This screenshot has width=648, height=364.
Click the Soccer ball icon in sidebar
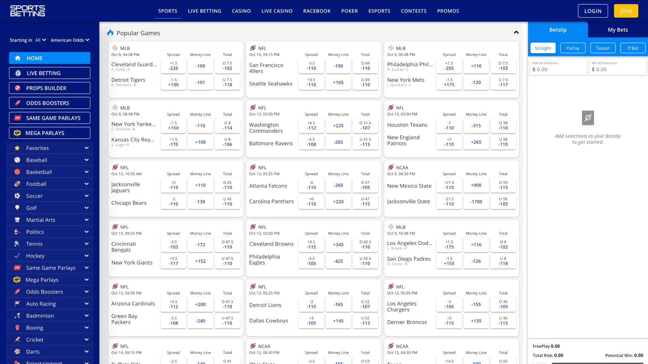(x=17, y=196)
